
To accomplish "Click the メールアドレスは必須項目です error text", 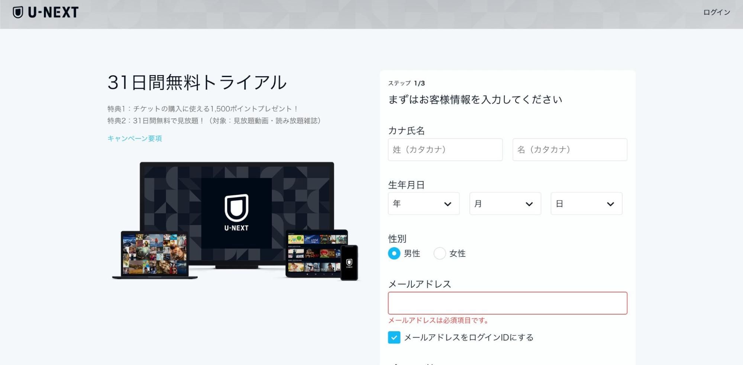I will click(438, 320).
